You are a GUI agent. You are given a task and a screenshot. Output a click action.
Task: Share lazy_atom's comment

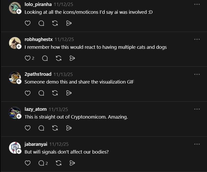[x=69, y=128]
